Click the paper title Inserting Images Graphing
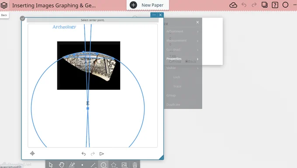This screenshot has width=297, height=168. (x=54, y=5)
